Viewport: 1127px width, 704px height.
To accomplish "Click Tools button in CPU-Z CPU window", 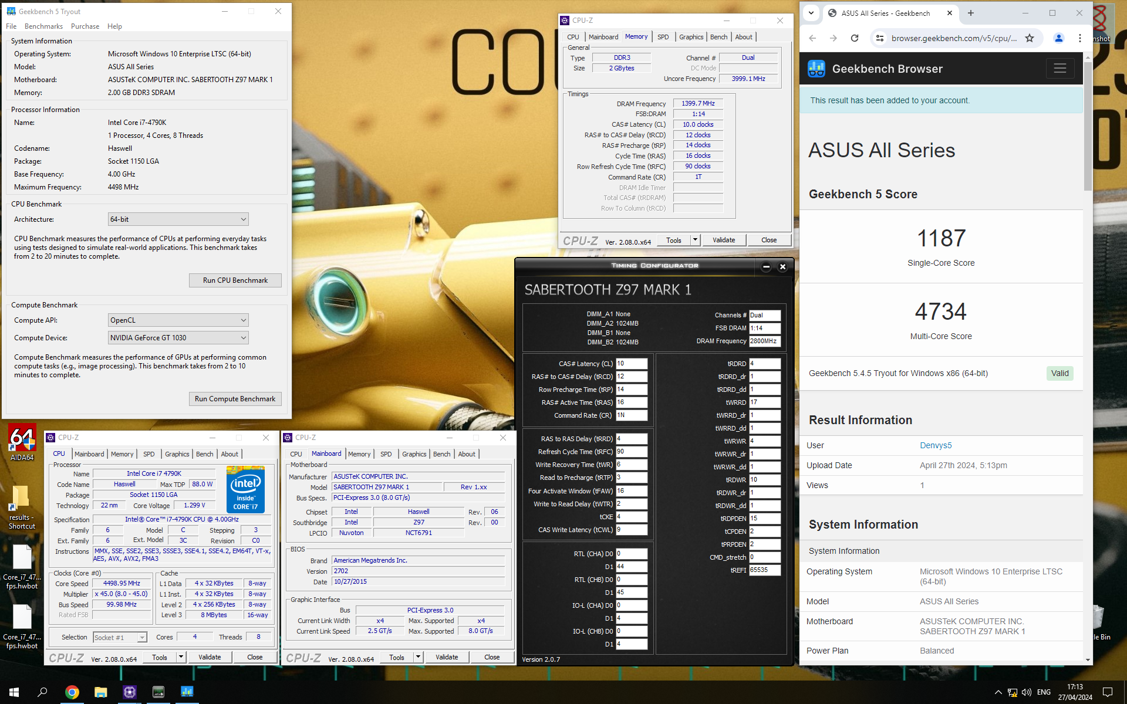I will click(160, 657).
